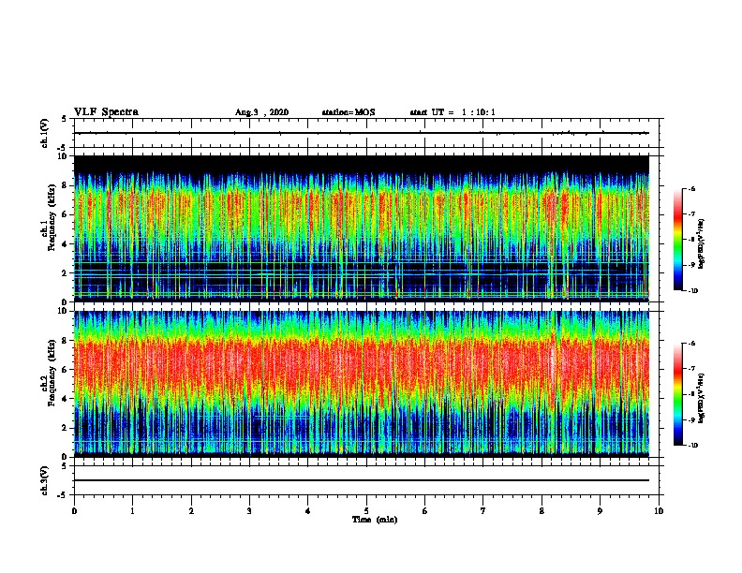Click the ch.2 spectrogram plot
742x573 pixels.
(362, 384)
